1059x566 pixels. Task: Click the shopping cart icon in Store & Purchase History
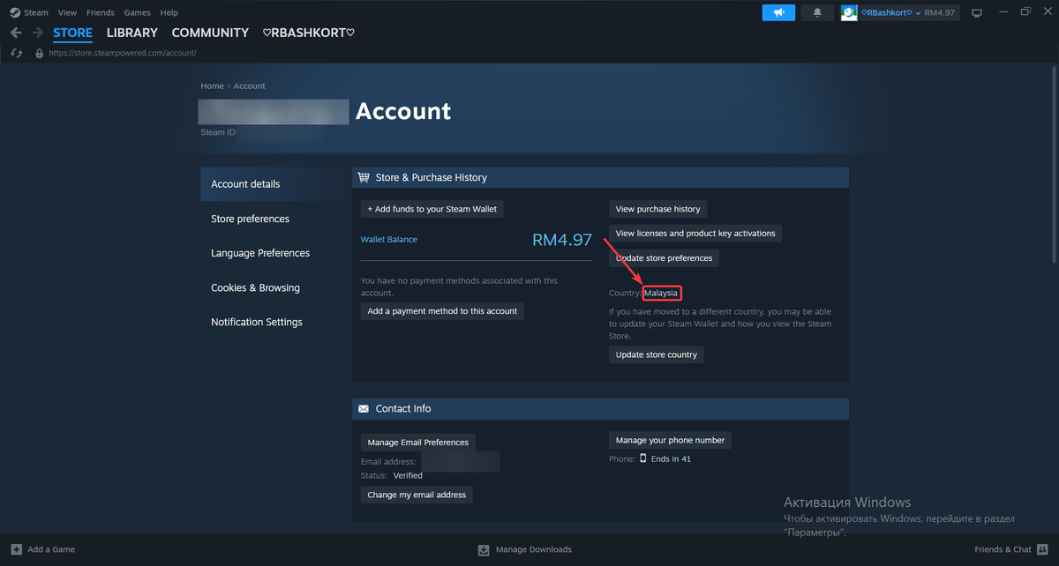364,177
